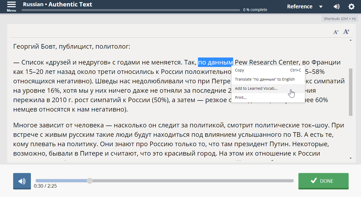Open the hamburger Menu icon
The height and width of the screenshot is (197, 361).
11,6
